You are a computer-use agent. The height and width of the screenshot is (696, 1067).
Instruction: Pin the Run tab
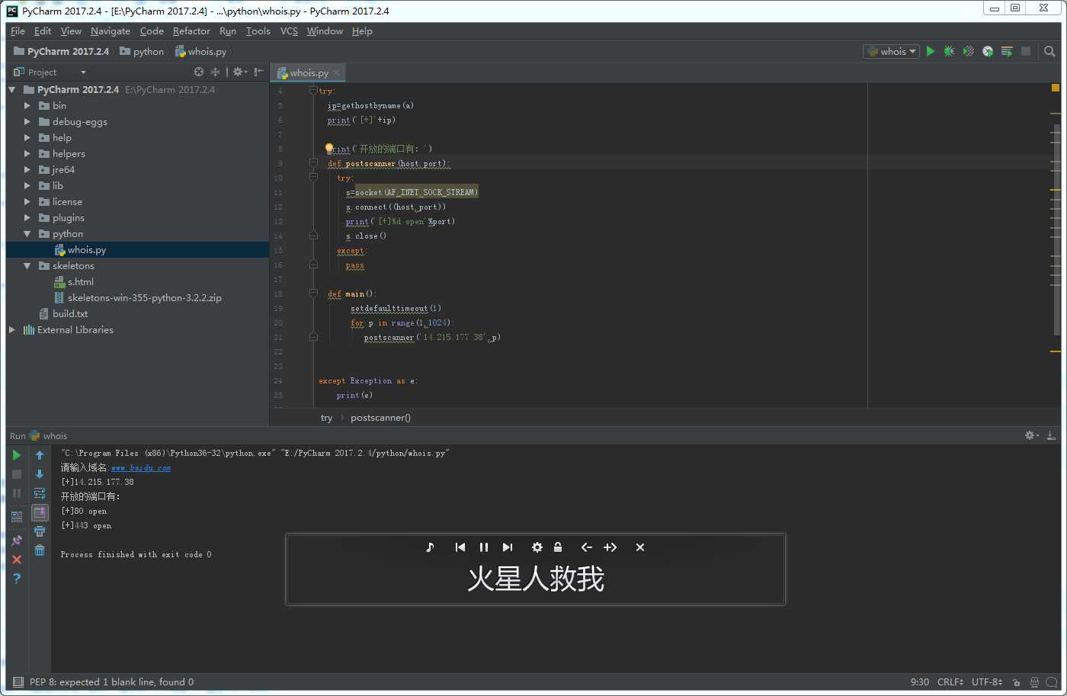pyautogui.click(x=17, y=540)
